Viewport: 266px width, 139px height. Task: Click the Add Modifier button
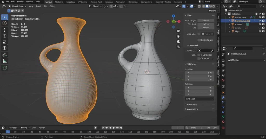246,60
